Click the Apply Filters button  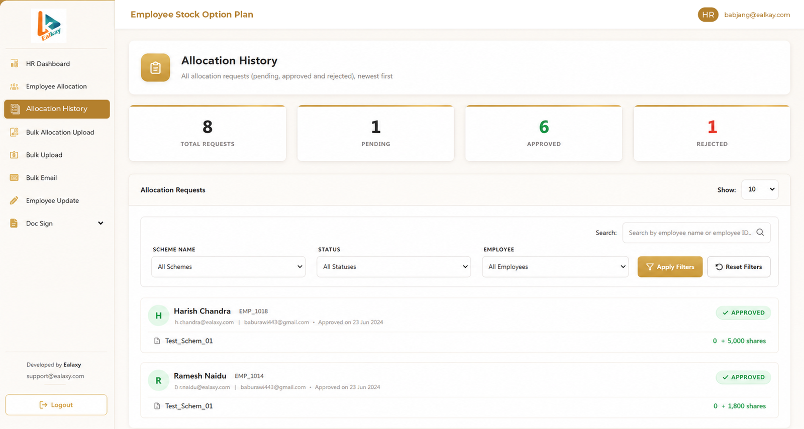click(670, 267)
